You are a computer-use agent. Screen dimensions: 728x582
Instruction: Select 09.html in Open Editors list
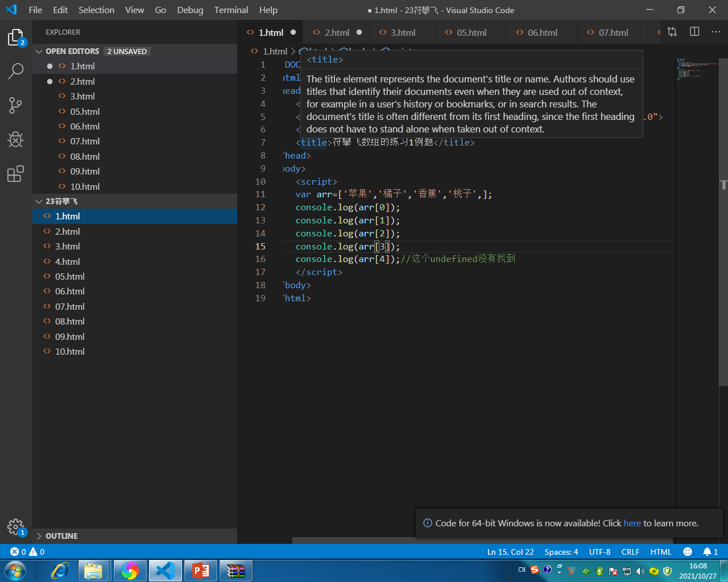pos(135,171)
